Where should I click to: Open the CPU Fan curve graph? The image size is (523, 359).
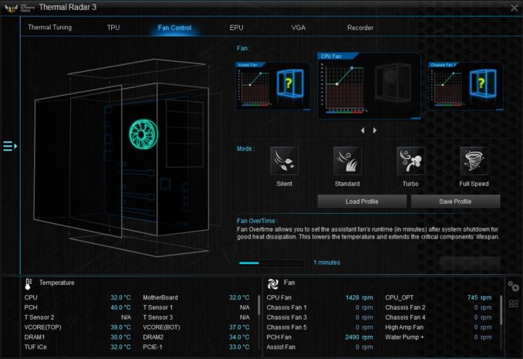tap(343, 89)
